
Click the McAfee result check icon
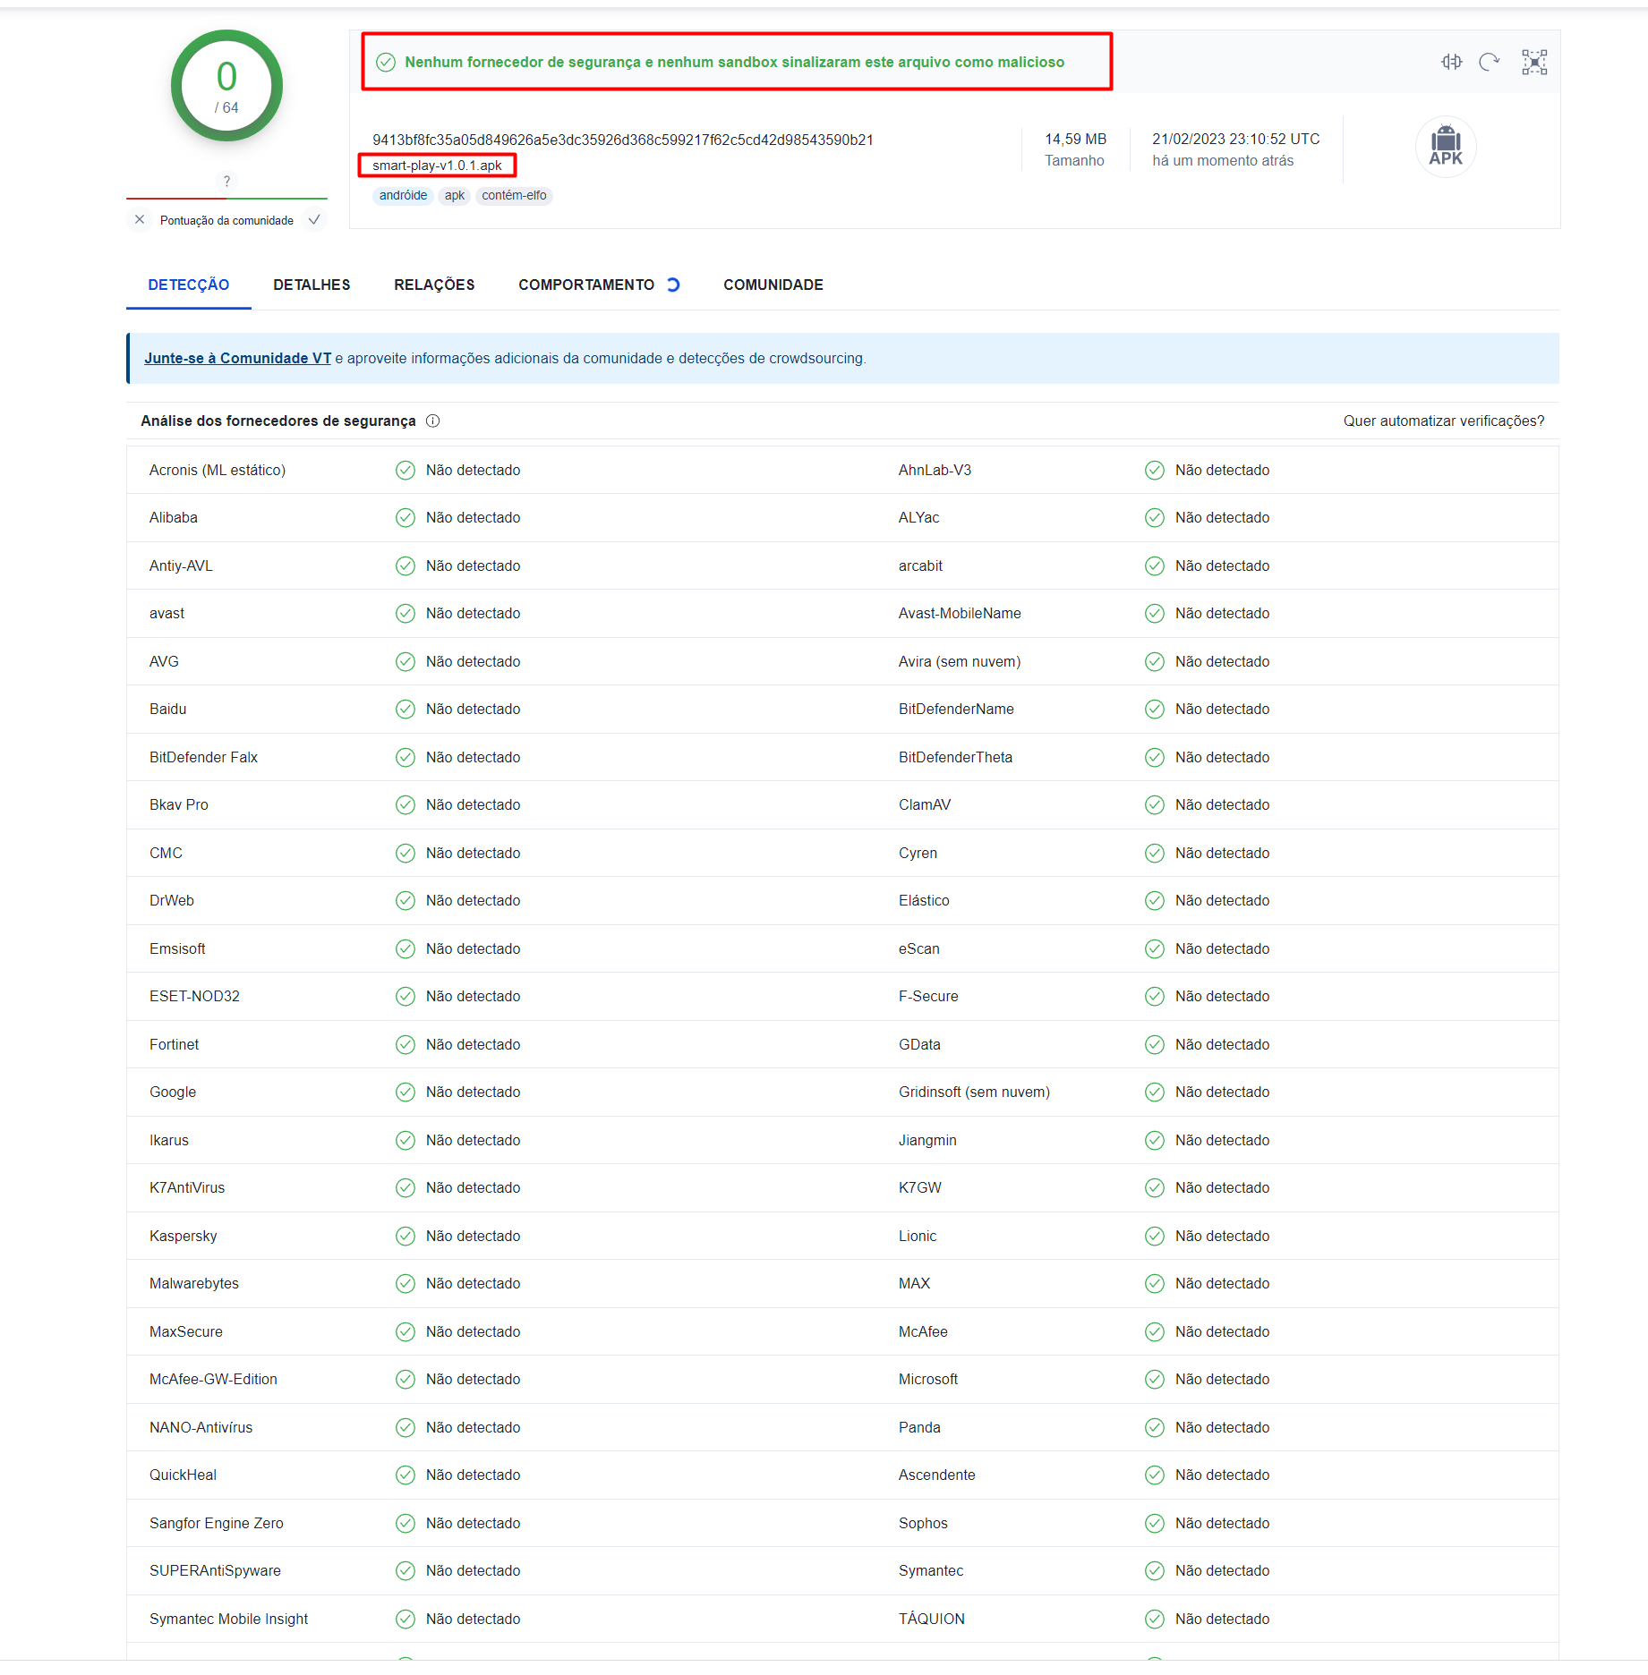[x=1155, y=1331]
